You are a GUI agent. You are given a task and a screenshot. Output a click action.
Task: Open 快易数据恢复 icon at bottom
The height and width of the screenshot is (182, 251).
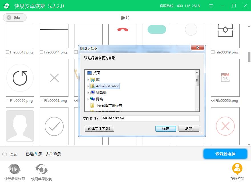click(15, 169)
